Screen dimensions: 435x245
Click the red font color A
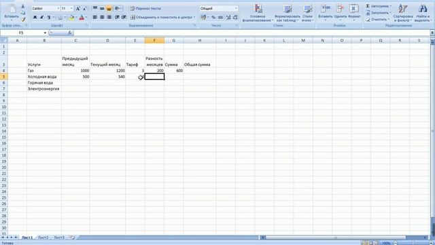point(82,18)
